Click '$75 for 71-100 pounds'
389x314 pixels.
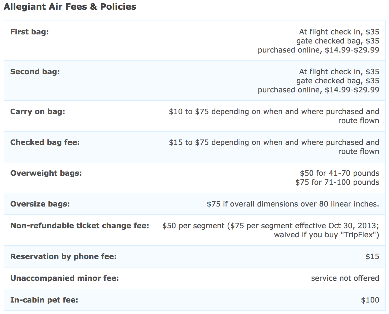(x=337, y=182)
